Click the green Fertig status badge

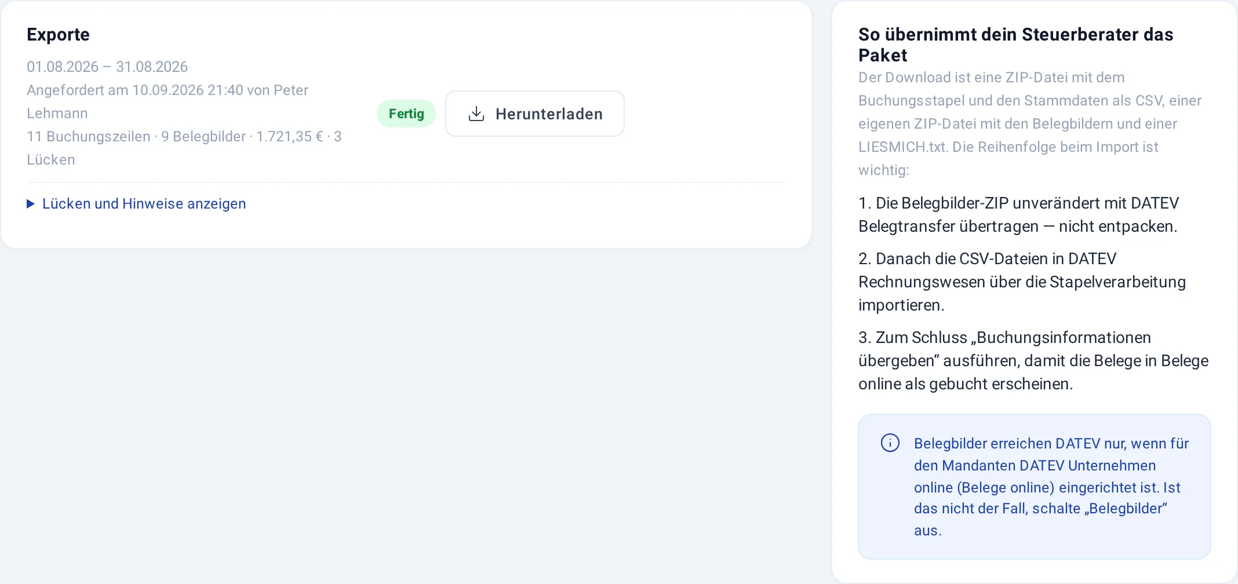click(406, 114)
